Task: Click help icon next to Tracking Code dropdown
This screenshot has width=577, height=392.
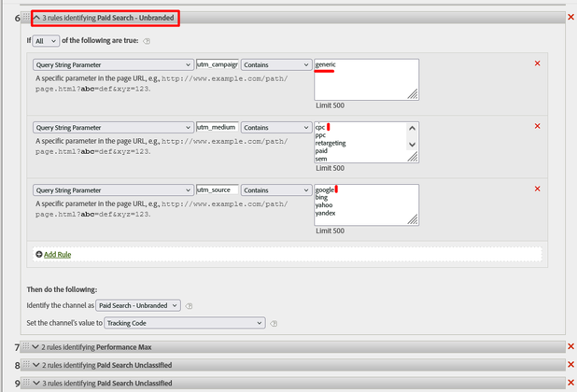Action: coord(274,324)
